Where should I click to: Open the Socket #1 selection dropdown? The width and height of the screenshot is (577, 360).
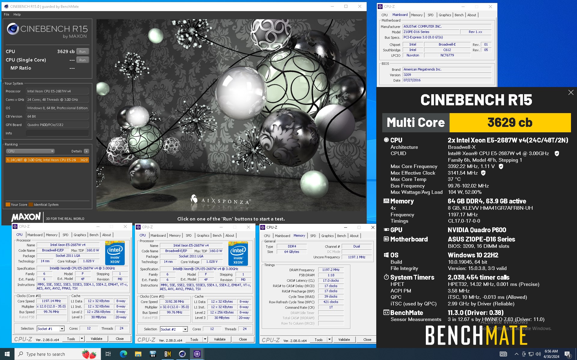coord(62,329)
